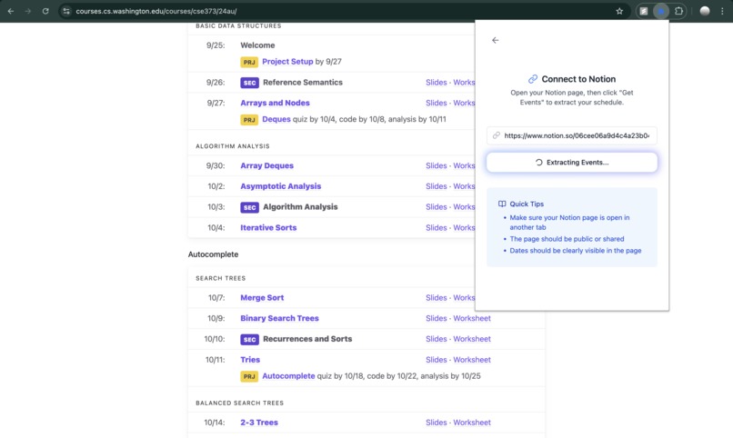Screen dimensions: 733x438
Task: Open Slides for Recurrences and Sorts
Action: coord(437,339)
